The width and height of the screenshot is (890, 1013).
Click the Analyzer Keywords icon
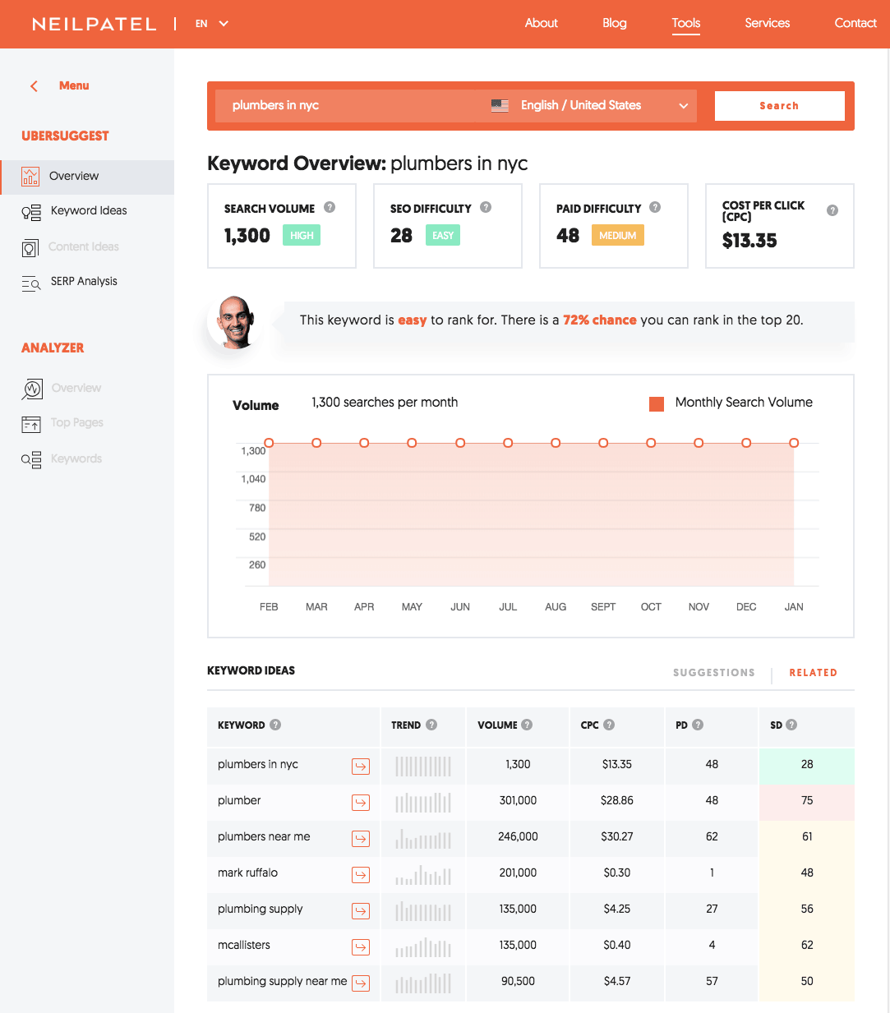point(31,459)
